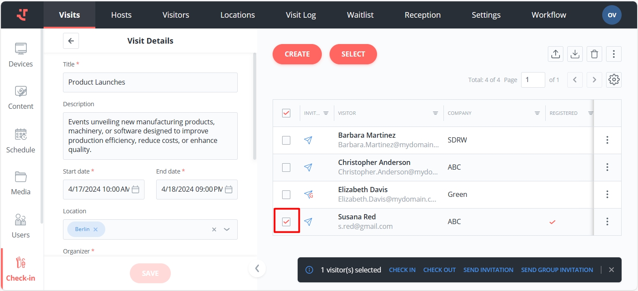Screen dimensions: 638x291
Task: Expand the Location dropdown chevron
Action: click(227, 229)
